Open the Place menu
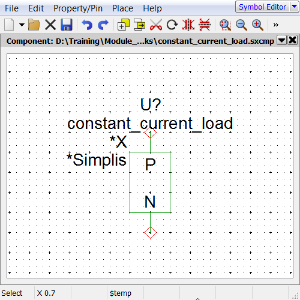Image resolution: width=300 pixels, height=300 pixels. [x=122, y=8]
